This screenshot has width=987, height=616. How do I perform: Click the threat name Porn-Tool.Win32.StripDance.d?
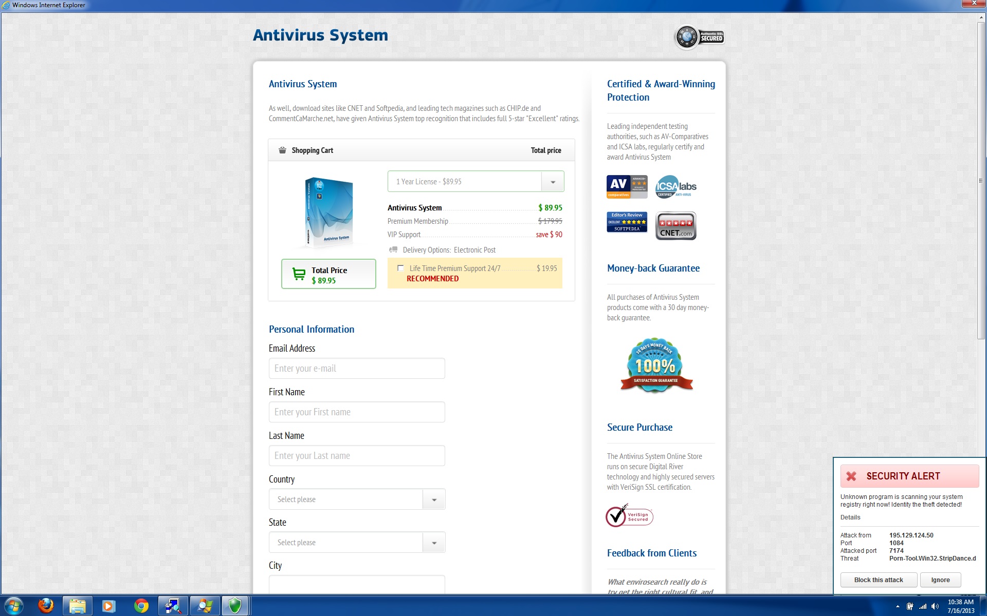click(933, 559)
